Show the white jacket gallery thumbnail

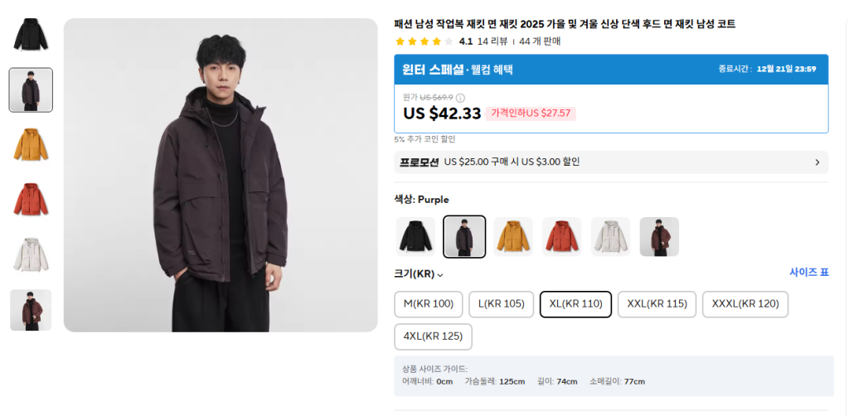click(x=31, y=255)
